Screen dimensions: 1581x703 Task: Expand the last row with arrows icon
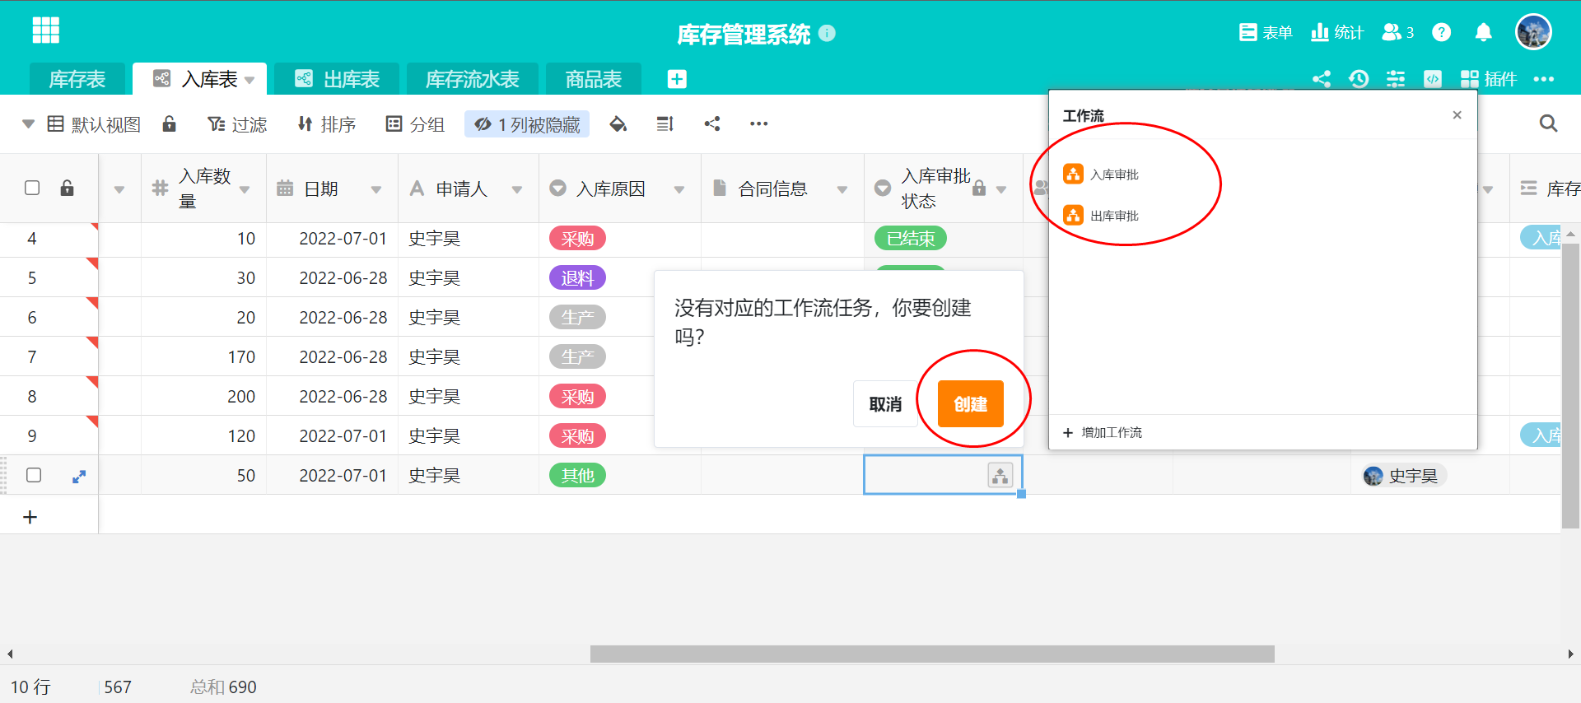tap(79, 476)
